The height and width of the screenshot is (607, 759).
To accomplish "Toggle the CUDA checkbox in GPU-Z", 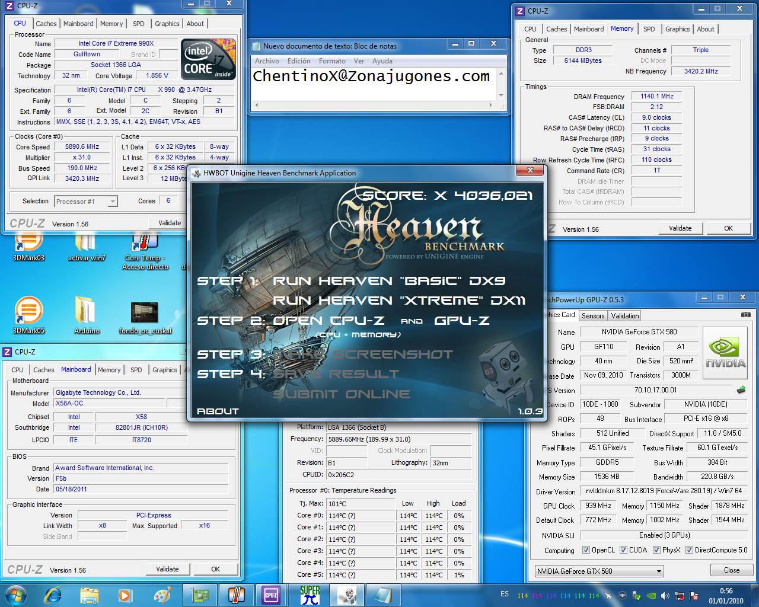I will [623, 550].
